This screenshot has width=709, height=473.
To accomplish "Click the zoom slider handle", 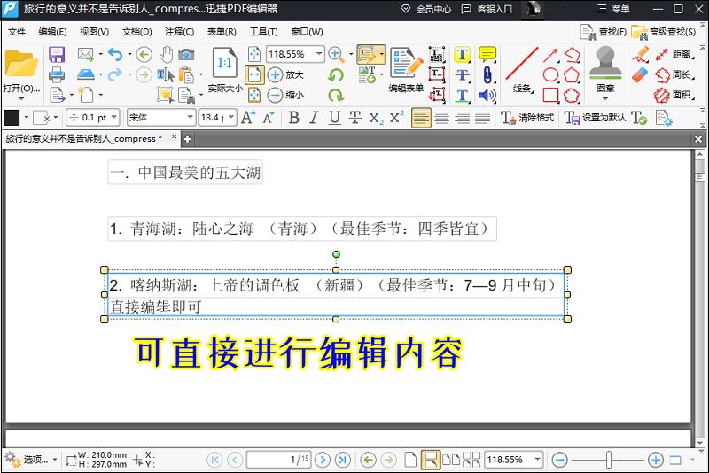I will point(609,460).
